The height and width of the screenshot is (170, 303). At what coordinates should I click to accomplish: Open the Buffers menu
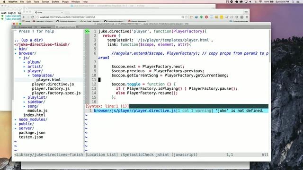[56, 2]
